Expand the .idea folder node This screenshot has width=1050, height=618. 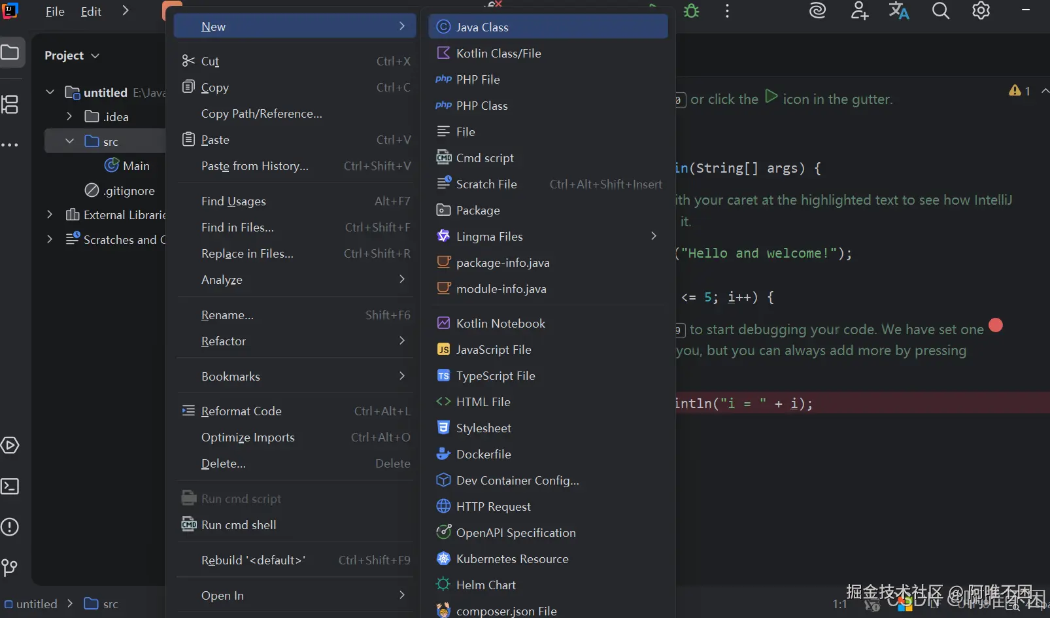click(69, 116)
